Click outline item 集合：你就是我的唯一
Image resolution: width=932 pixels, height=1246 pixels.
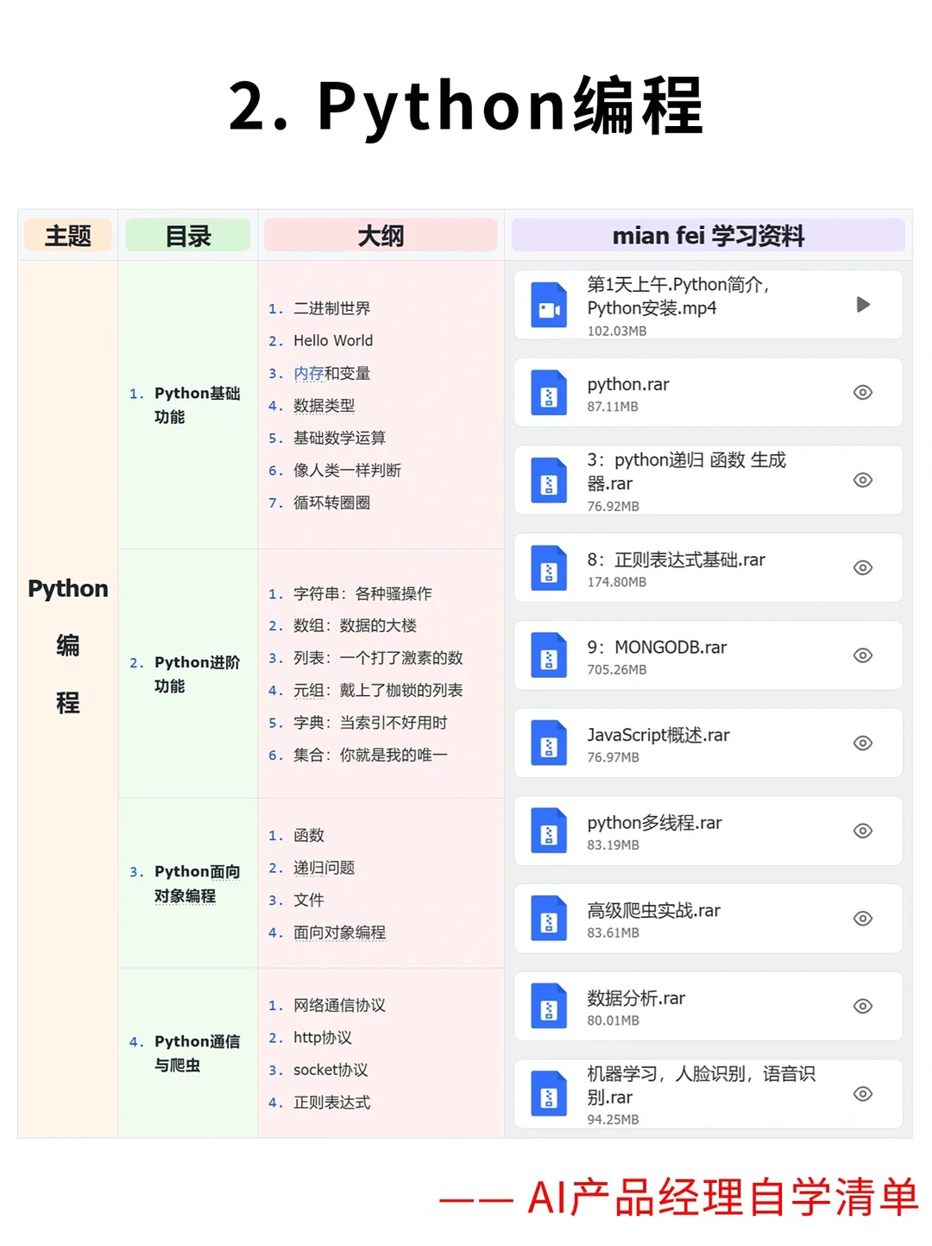point(370,756)
